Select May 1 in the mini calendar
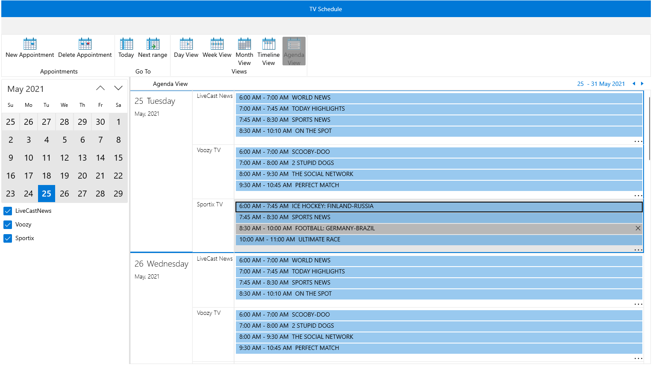The height and width of the screenshot is (367, 653). (118, 122)
